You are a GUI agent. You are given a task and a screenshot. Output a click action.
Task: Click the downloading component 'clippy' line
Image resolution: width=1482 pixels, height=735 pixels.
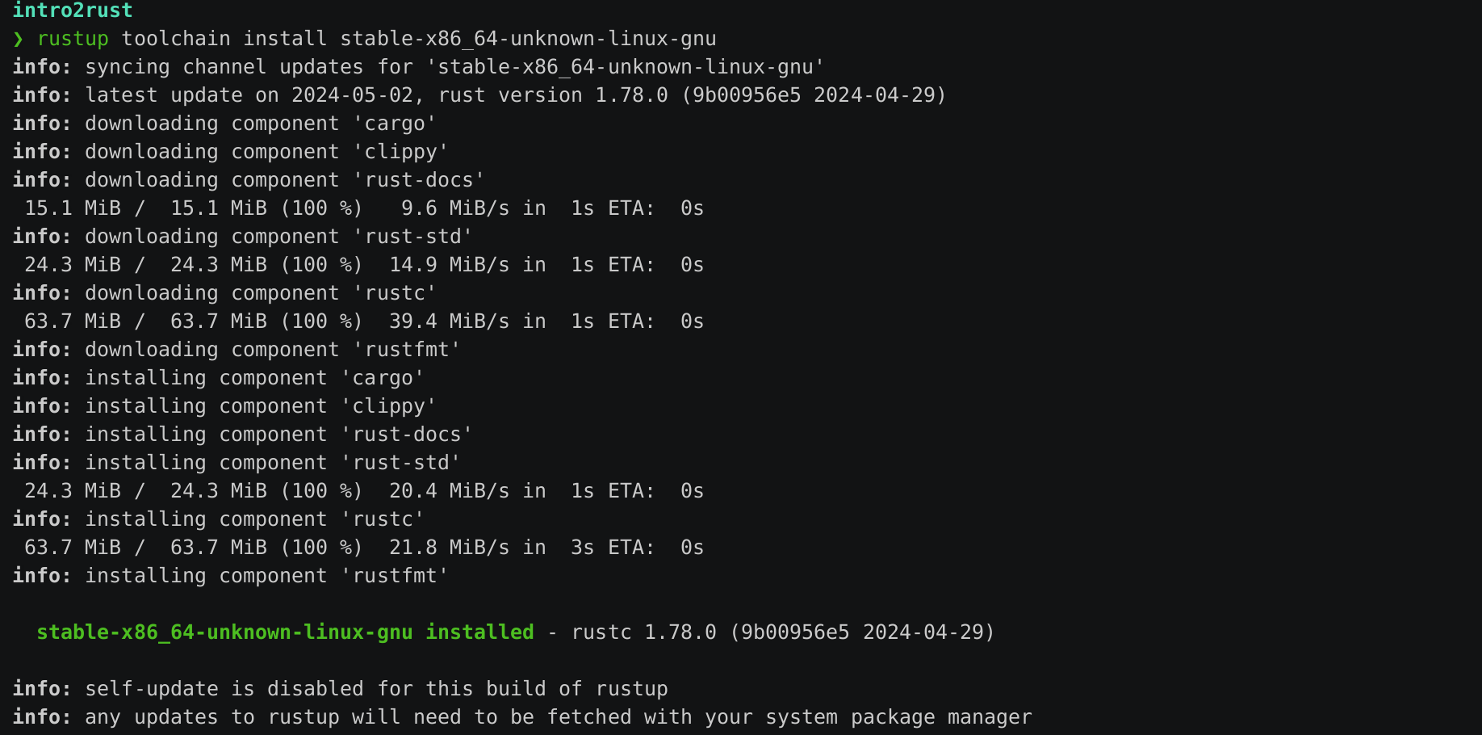[230, 152]
